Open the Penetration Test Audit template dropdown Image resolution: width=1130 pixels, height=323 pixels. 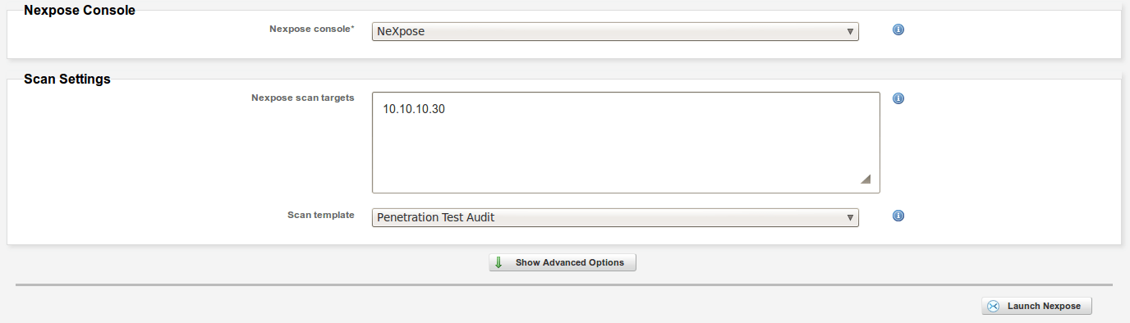[x=615, y=217]
